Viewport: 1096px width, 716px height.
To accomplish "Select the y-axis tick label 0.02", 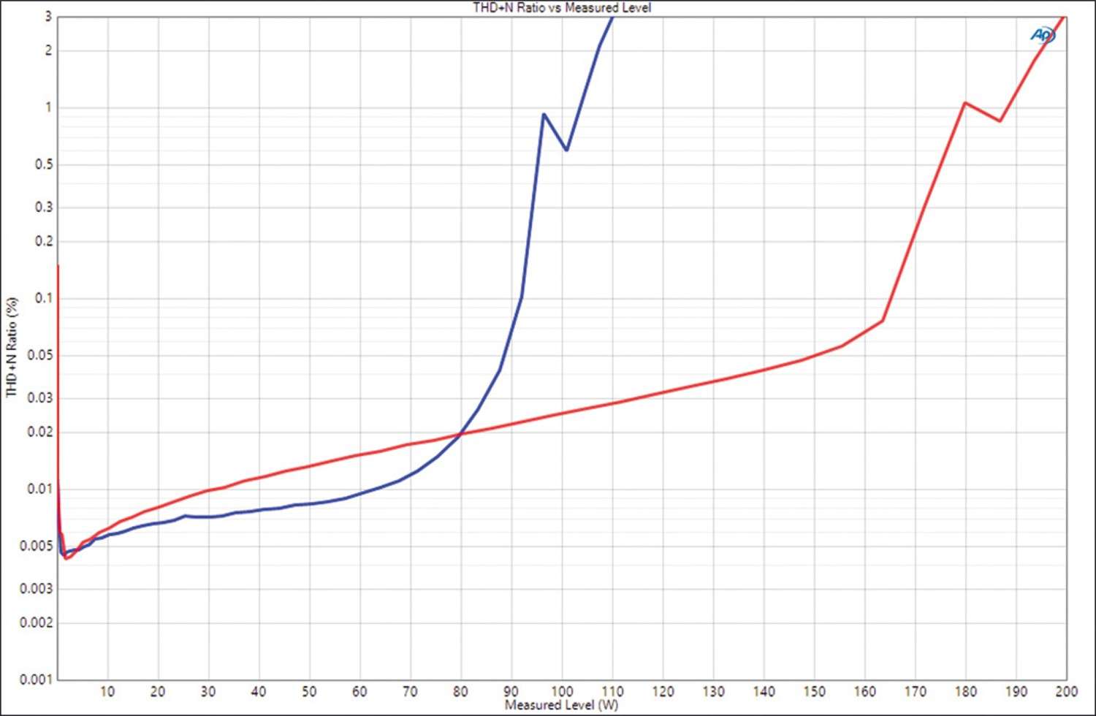I will [39, 432].
